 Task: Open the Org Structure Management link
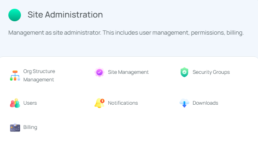39,75
